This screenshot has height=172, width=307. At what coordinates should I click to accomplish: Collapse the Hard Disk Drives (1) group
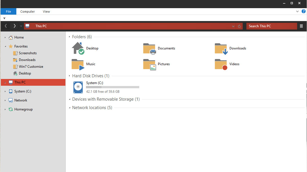[x=70, y=76]
